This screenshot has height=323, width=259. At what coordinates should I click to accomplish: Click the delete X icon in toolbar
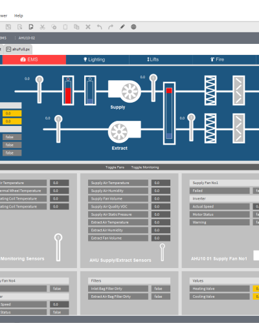coord(88,27)
